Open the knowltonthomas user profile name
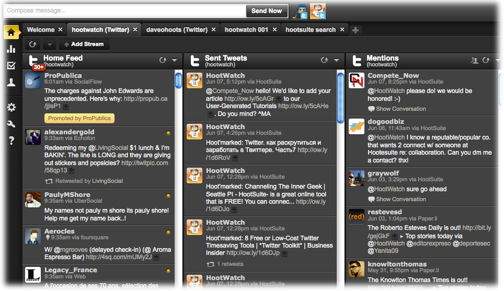The width and height of the screenshot is (504, 291). 397,264
